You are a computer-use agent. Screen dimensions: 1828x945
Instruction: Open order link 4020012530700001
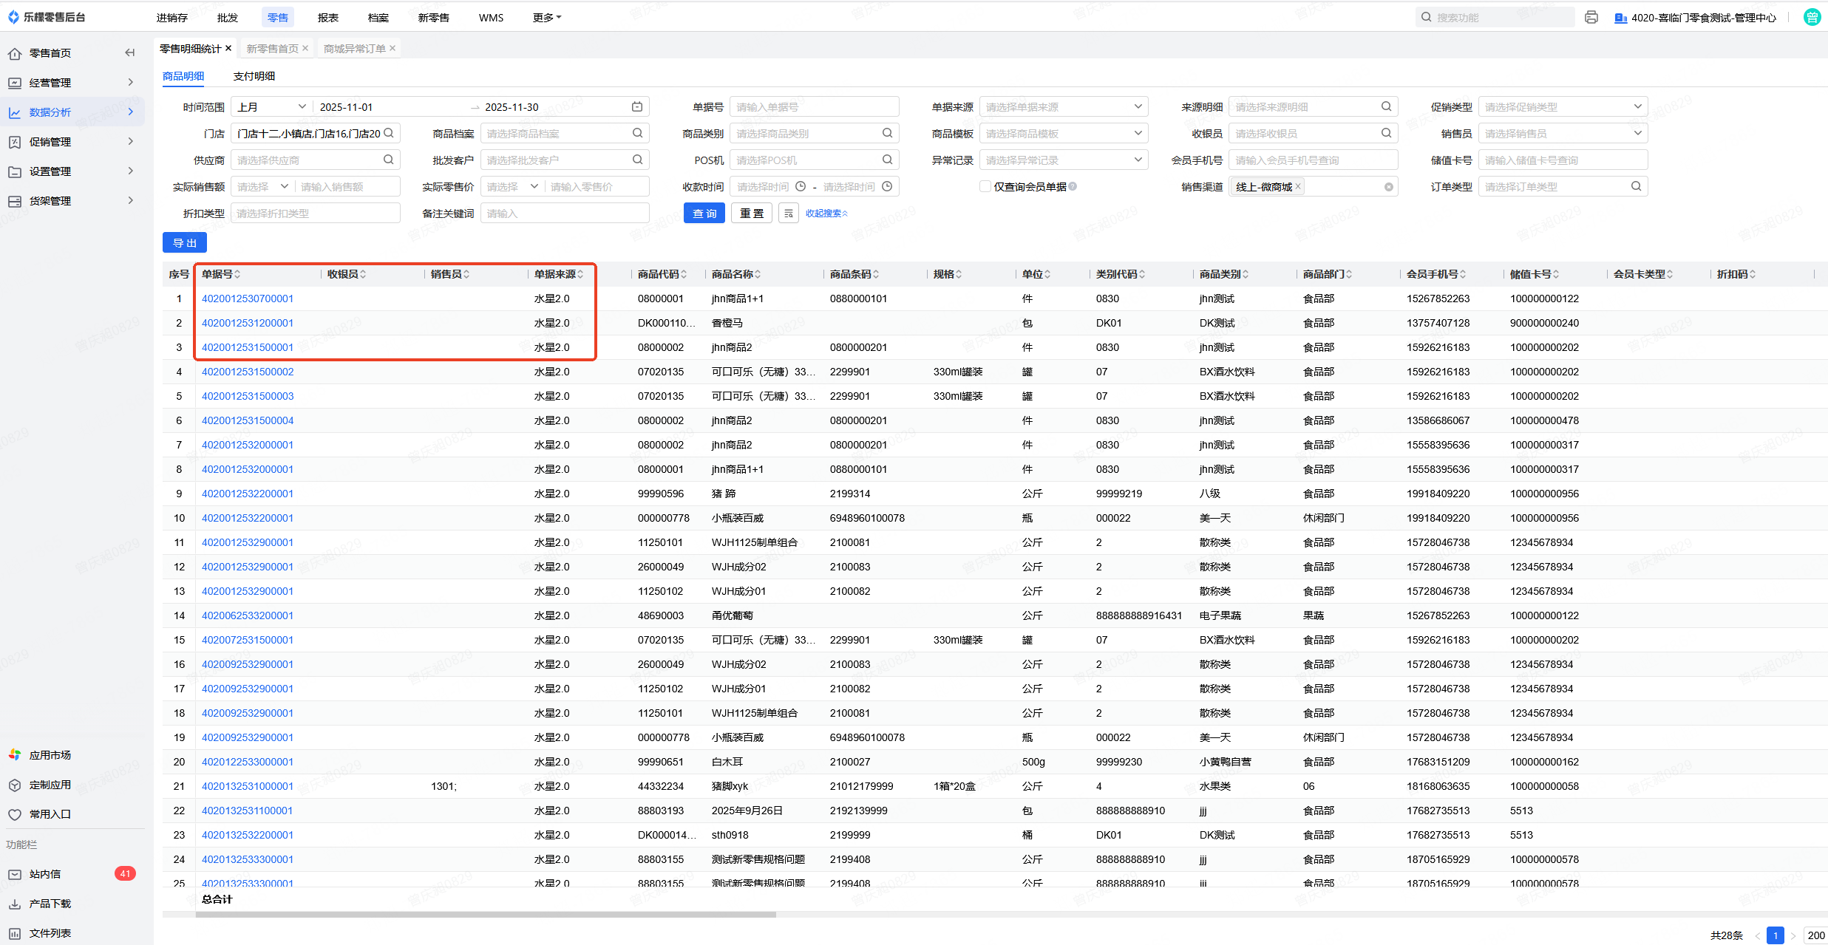(248, 298)
